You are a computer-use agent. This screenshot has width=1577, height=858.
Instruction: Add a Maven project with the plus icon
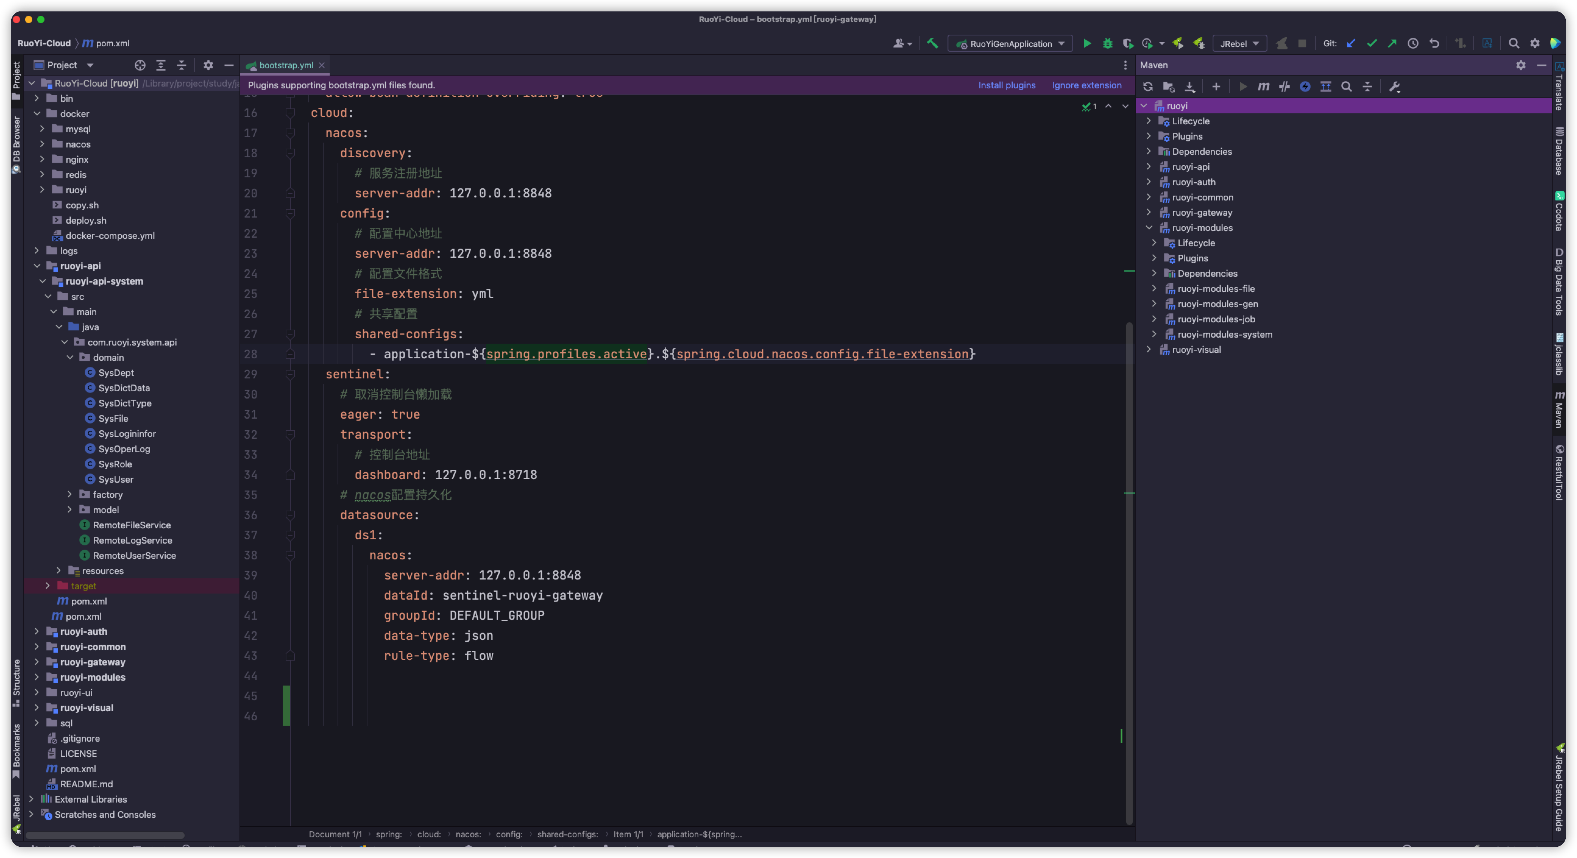(1216, 87)
